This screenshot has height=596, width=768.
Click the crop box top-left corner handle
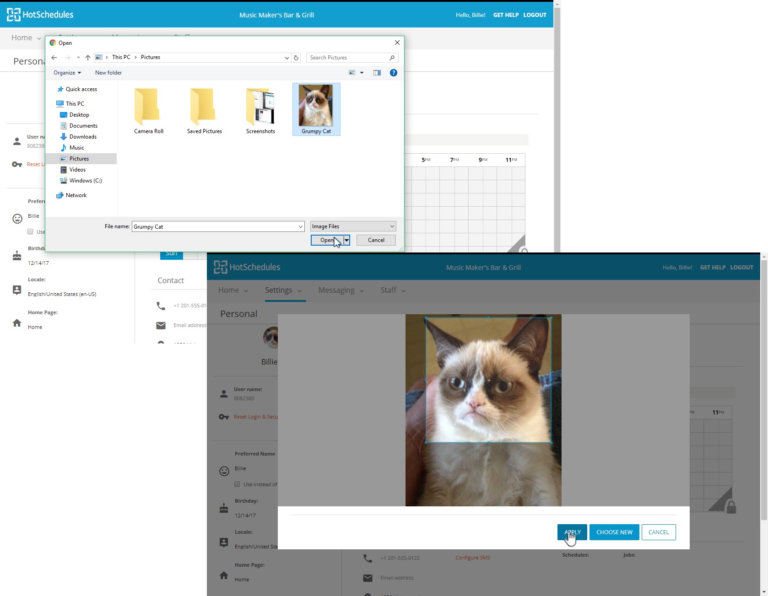(x=426, y=318)
